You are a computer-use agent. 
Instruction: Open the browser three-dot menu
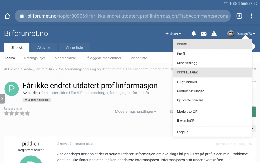click(251, 16)
